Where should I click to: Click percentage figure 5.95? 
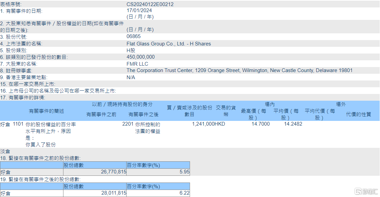[x=185, y=172]
